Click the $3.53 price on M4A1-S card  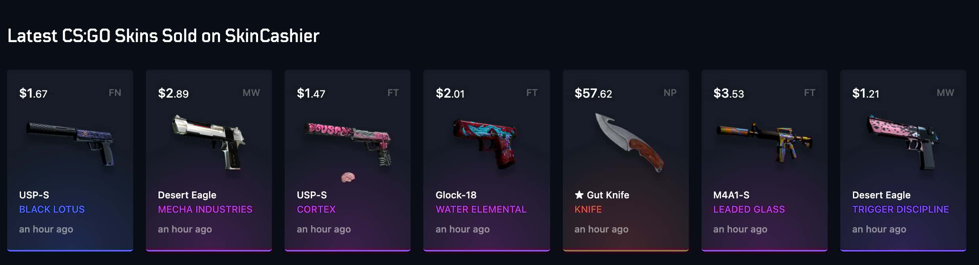click(729, 93)
